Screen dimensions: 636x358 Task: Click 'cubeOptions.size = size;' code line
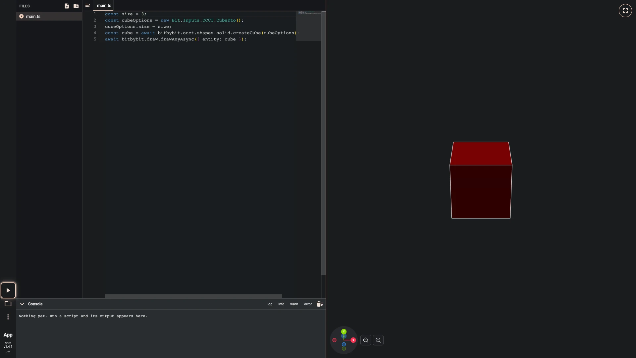coord(138,27)
